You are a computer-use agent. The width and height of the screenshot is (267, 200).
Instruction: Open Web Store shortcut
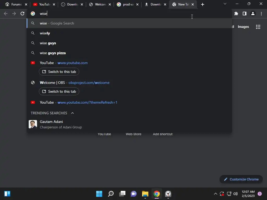tap(133, 134)
